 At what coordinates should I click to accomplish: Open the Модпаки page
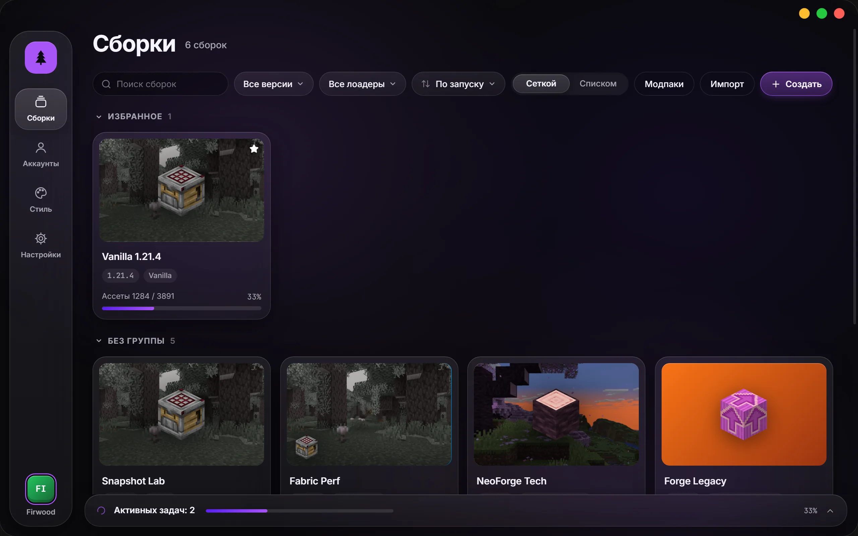coord(664,84)
